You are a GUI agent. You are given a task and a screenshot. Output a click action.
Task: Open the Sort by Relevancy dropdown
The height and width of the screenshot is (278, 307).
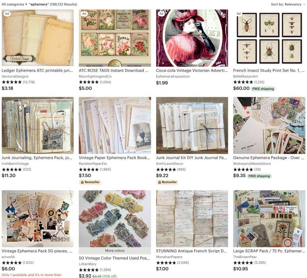(x=288, y=4)
